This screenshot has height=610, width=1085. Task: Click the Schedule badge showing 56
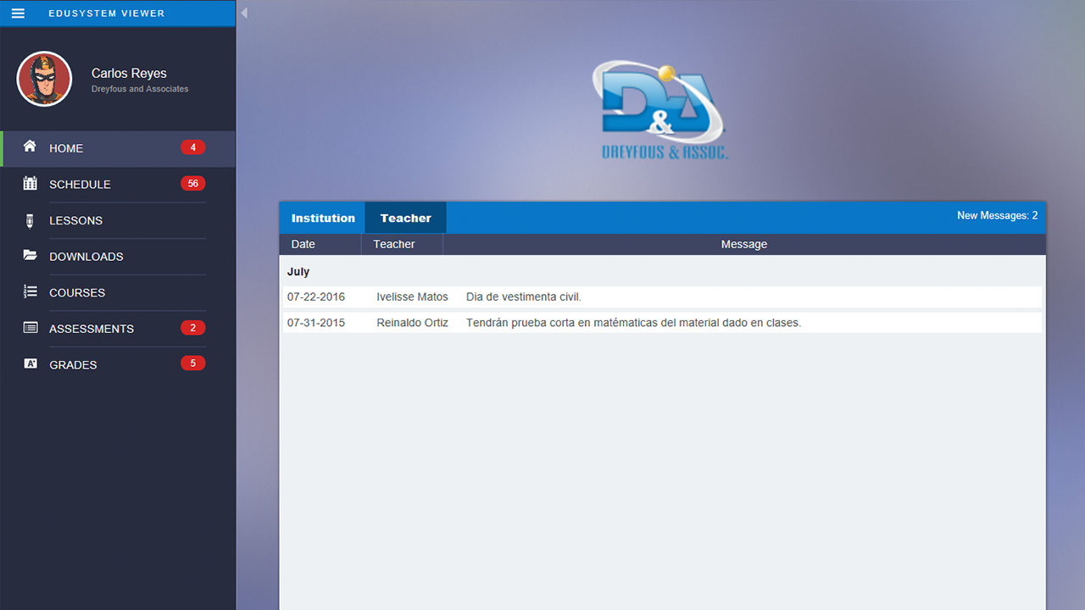(192, 183)
